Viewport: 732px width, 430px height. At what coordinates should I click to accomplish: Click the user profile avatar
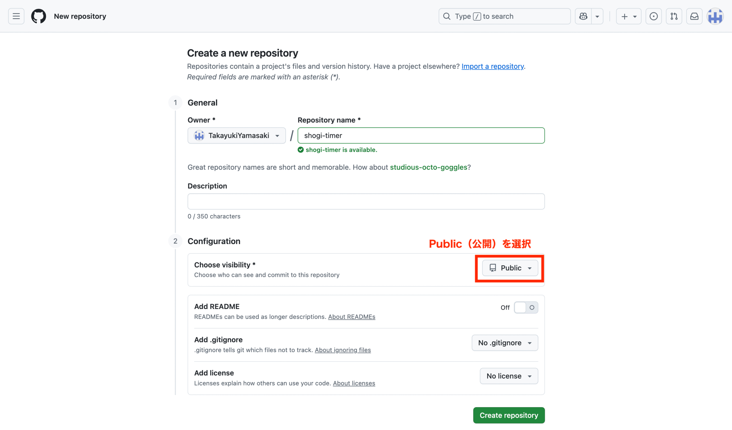715,16
